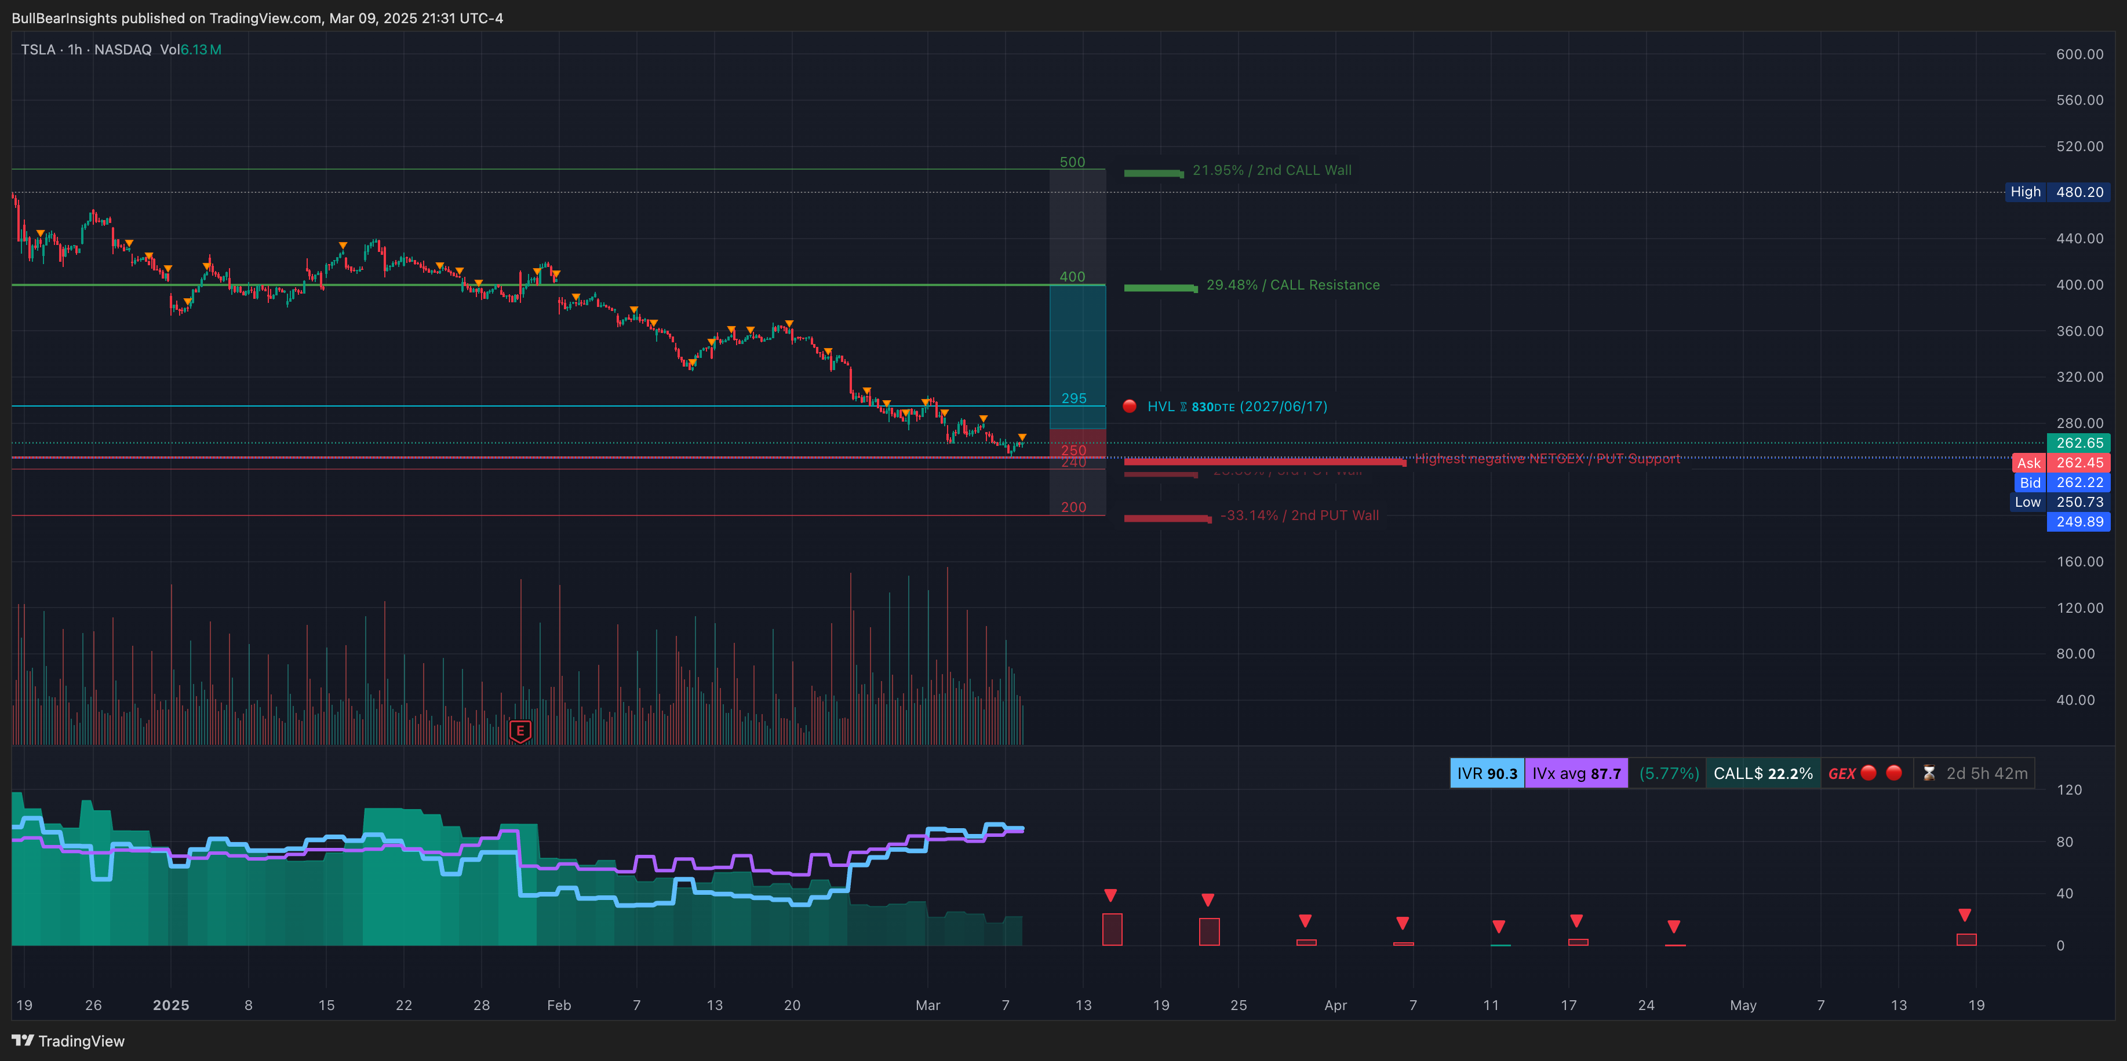Click the red HVL dot marker

[x=1130, y=406]
